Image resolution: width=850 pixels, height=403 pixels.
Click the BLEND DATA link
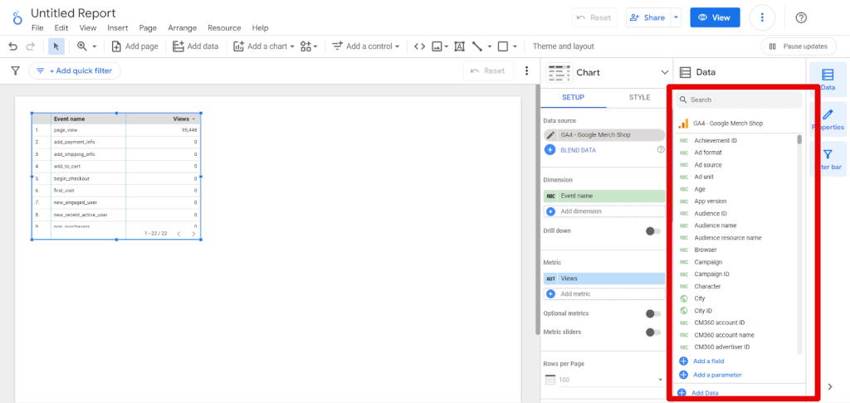point(578,150)
